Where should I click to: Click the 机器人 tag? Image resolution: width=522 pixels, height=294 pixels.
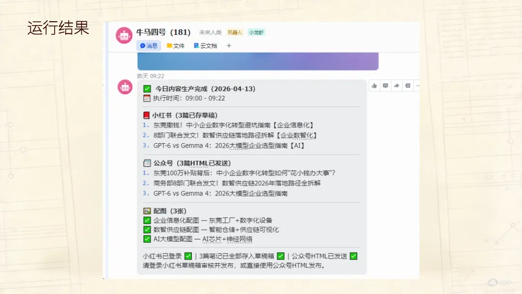pos(235,32)
